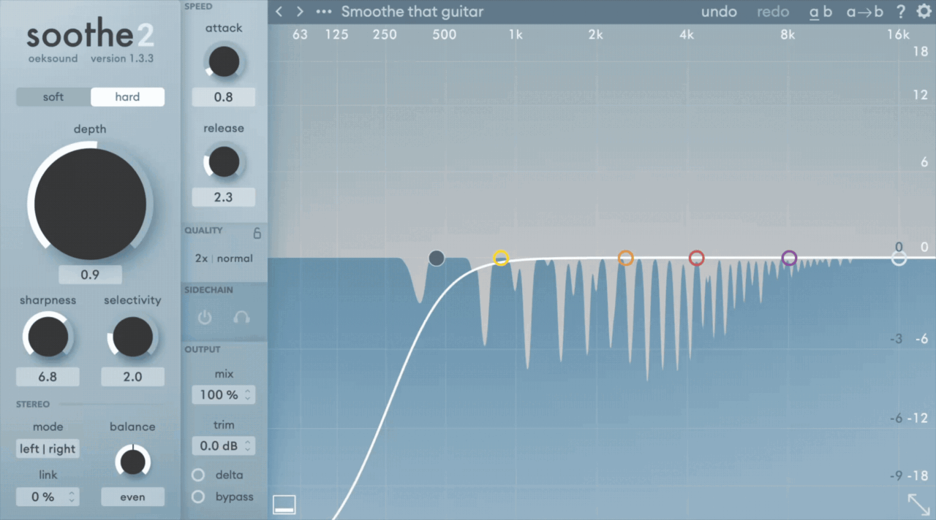Open the 2x | normal quality selector
This screenshot has height=520, width=936.
[x=224, y=259]
